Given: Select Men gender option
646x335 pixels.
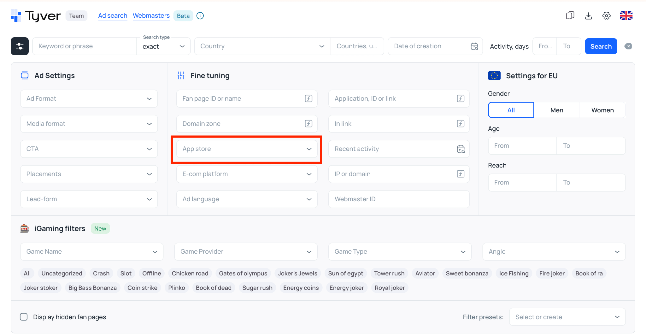Looking at the screenshot, I should click(x=557, y=110).
